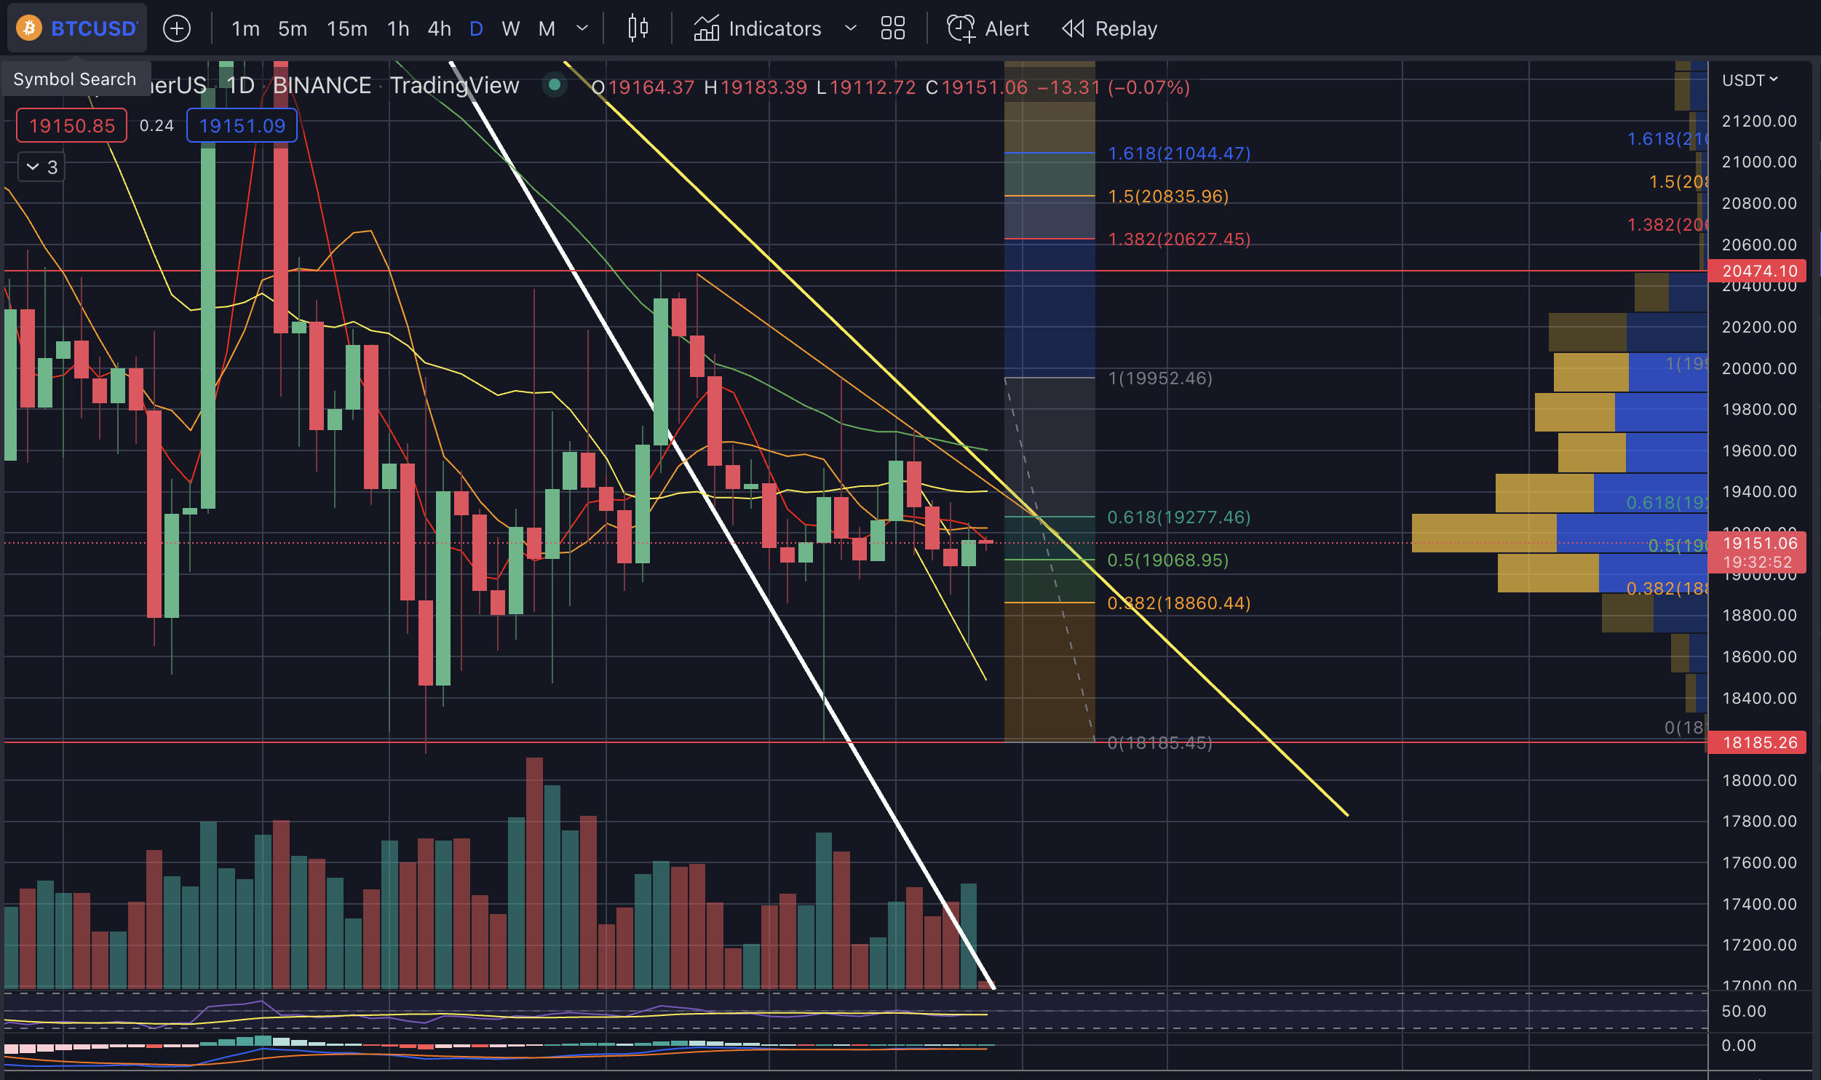Click the blue buy price 19151.09 button
This screenshot has height=1080, width=1821.
pos(242,125)
